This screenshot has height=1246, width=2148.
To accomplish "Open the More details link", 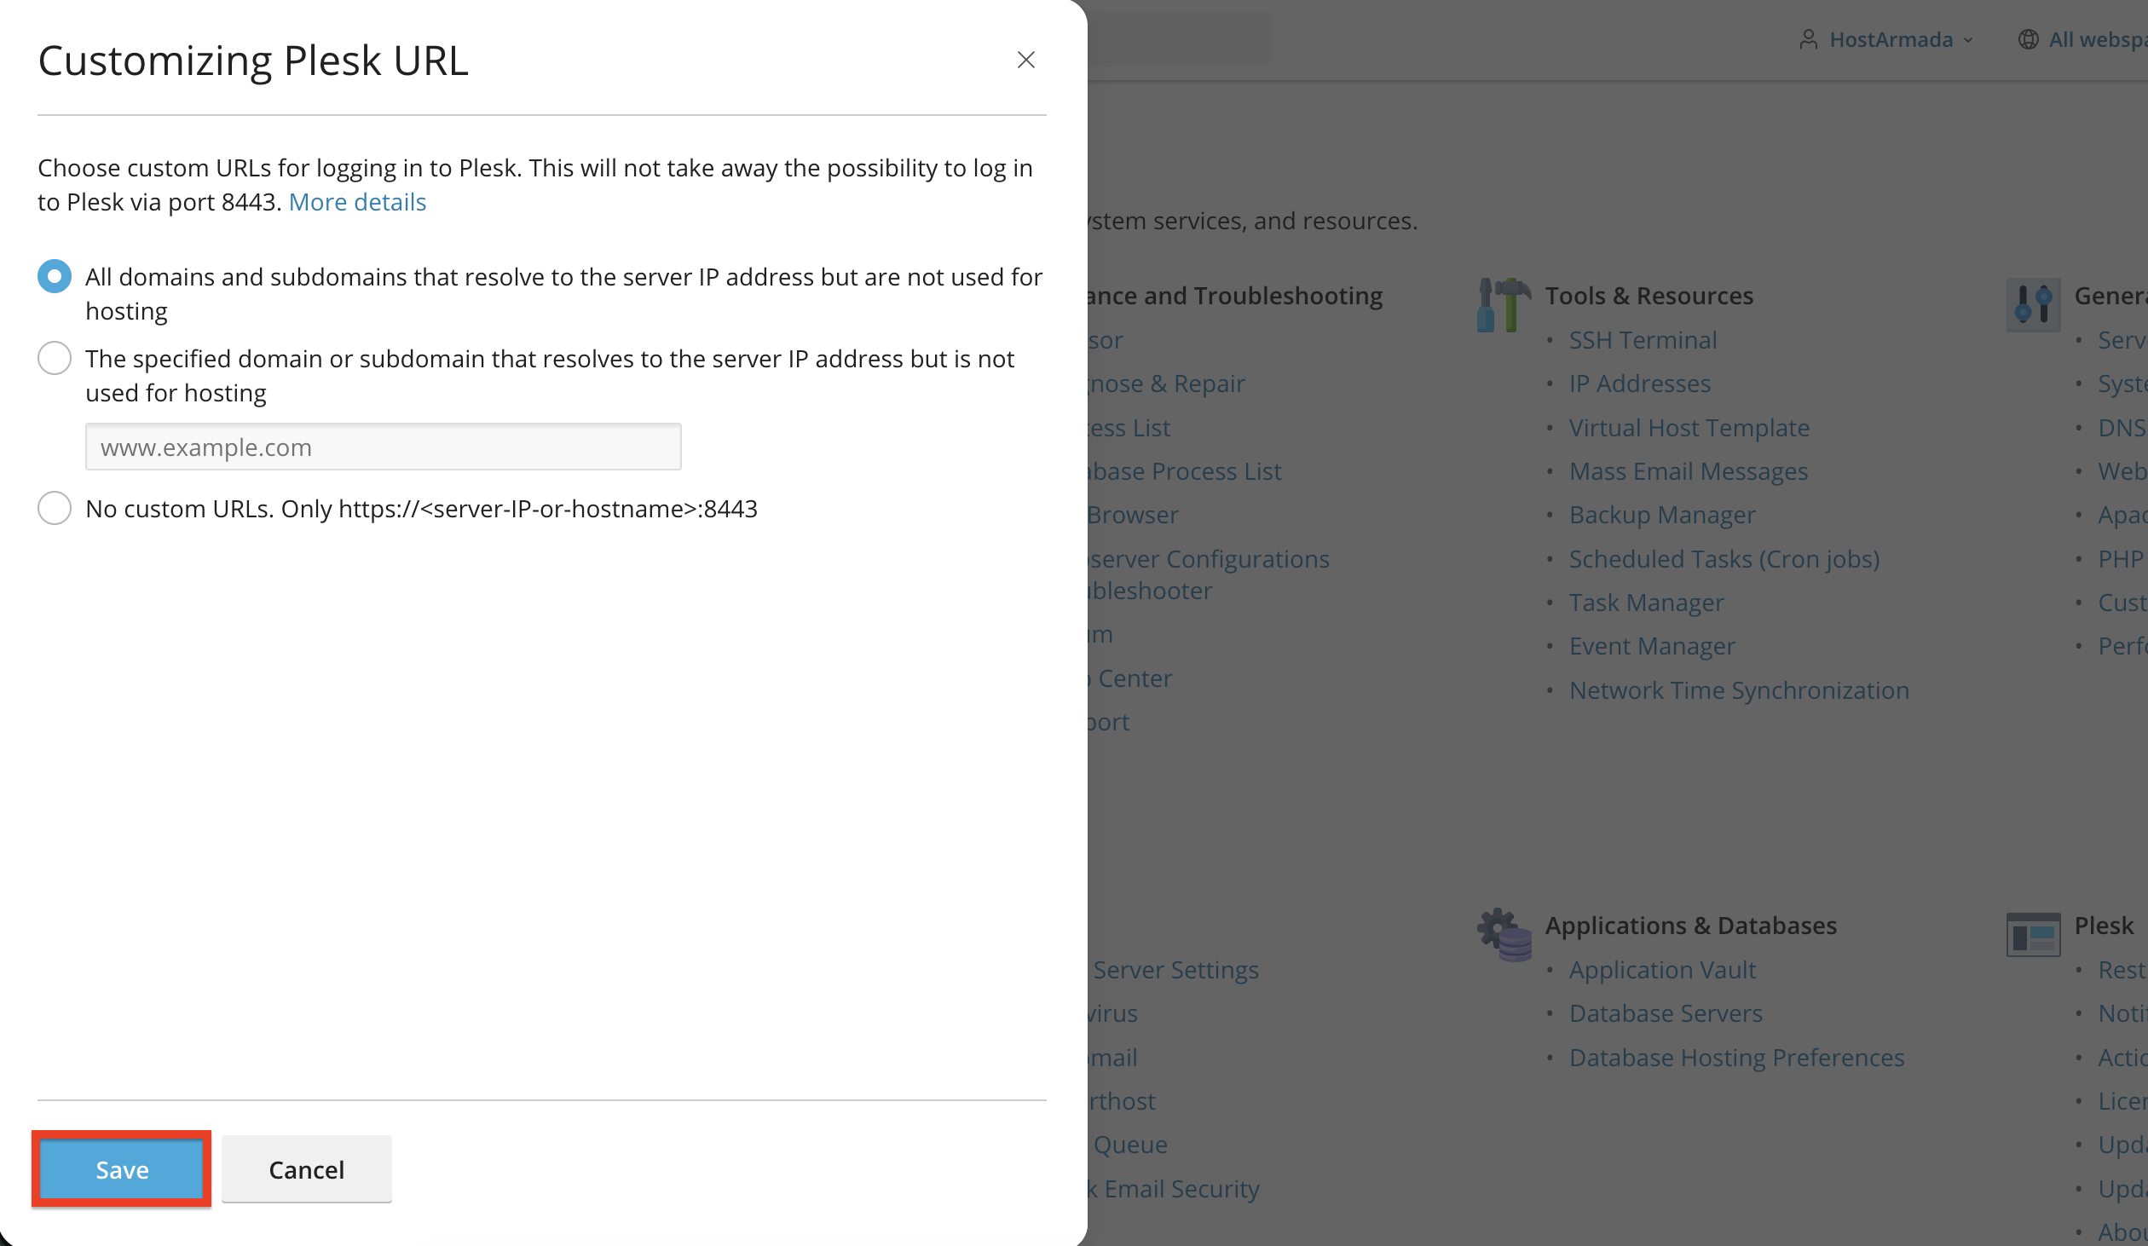I will point(357,202).
